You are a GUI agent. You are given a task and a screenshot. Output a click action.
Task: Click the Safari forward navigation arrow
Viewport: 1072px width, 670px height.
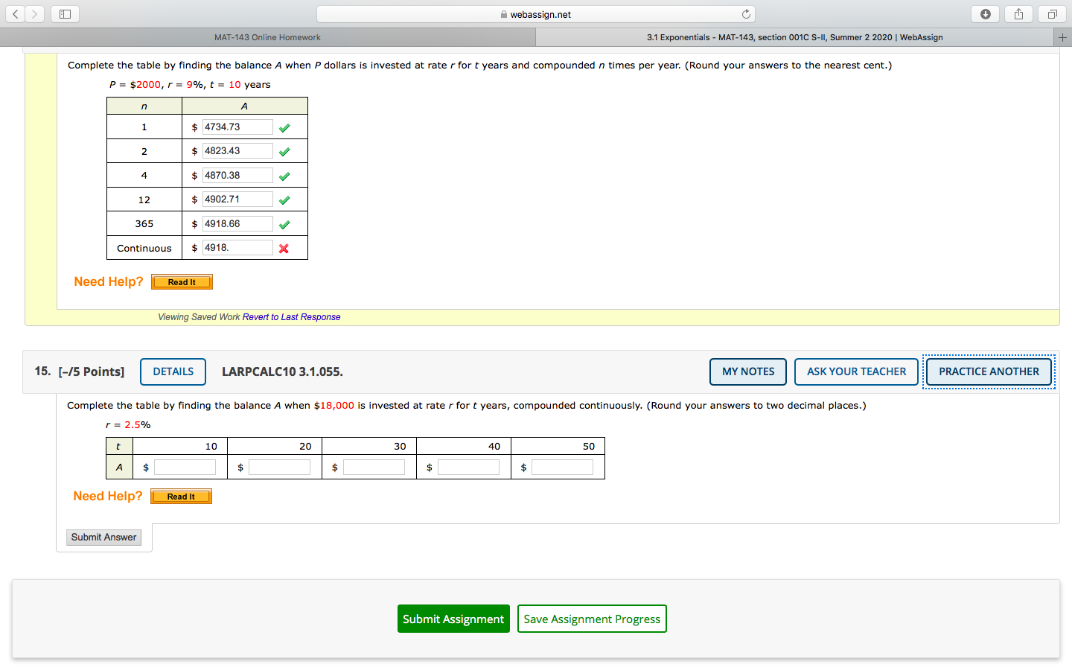click(33, 13)
